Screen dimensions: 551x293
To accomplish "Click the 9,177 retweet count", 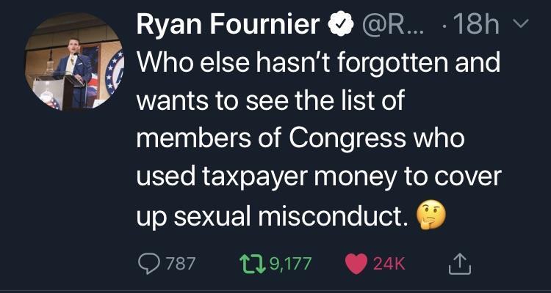I will [x=291, y=264].
